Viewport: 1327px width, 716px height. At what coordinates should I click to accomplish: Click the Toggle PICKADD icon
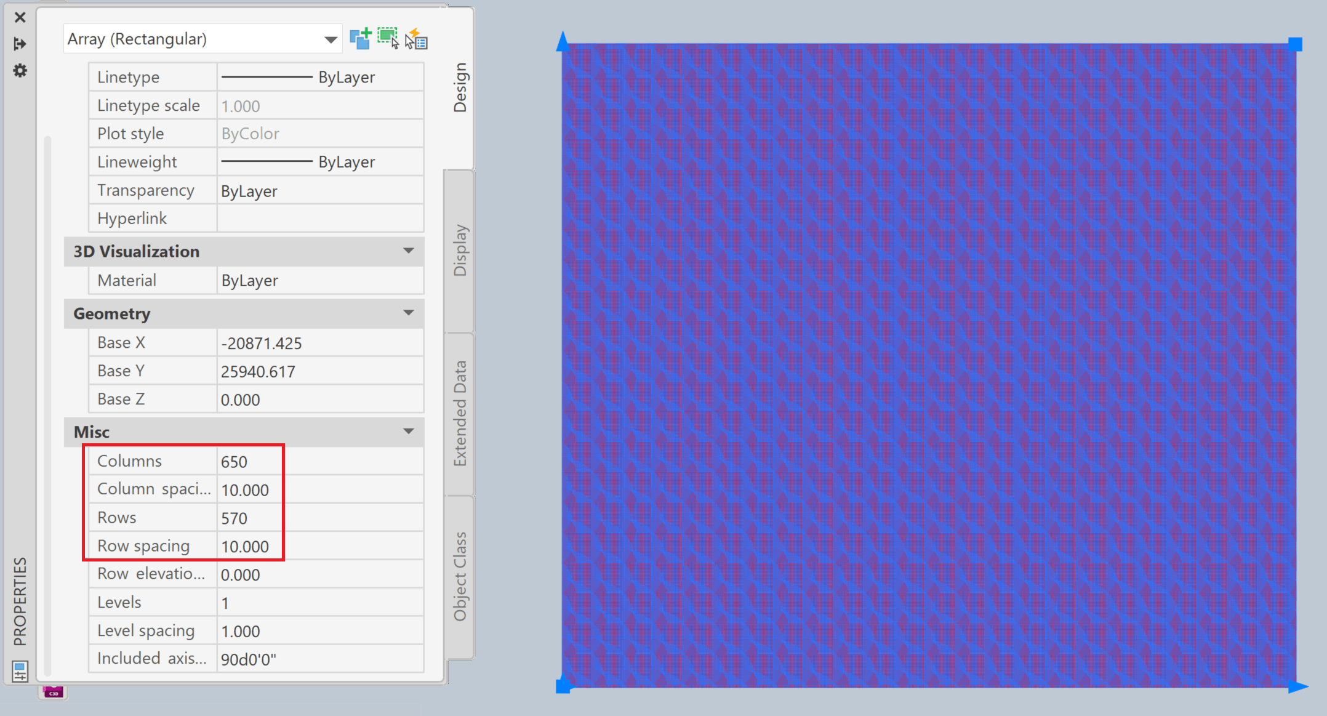[361, 39]
